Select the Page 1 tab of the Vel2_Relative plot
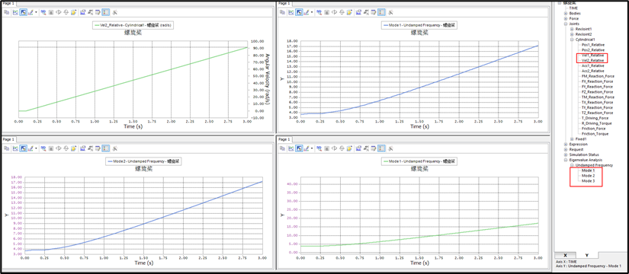The image size is (629, 274). point(8,3)
